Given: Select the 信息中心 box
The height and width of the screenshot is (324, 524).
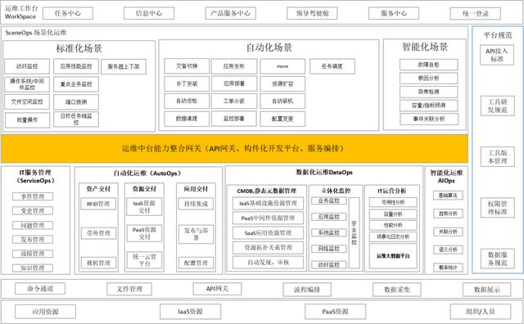Looking at the screenshot, I should pyautogui.click(x=149, y=13).
